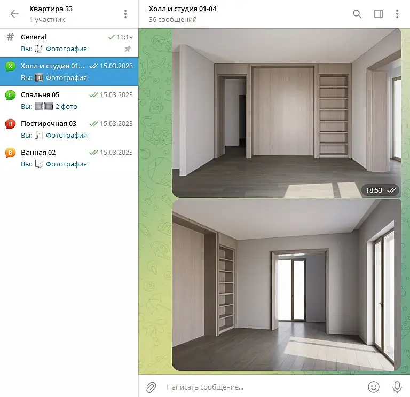The image size is (410, 397).
Task: Click green С icon of Спальня 05
Action: point(10,95)
